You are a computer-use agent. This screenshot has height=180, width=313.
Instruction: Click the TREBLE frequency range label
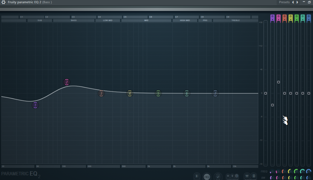point(236,20)
